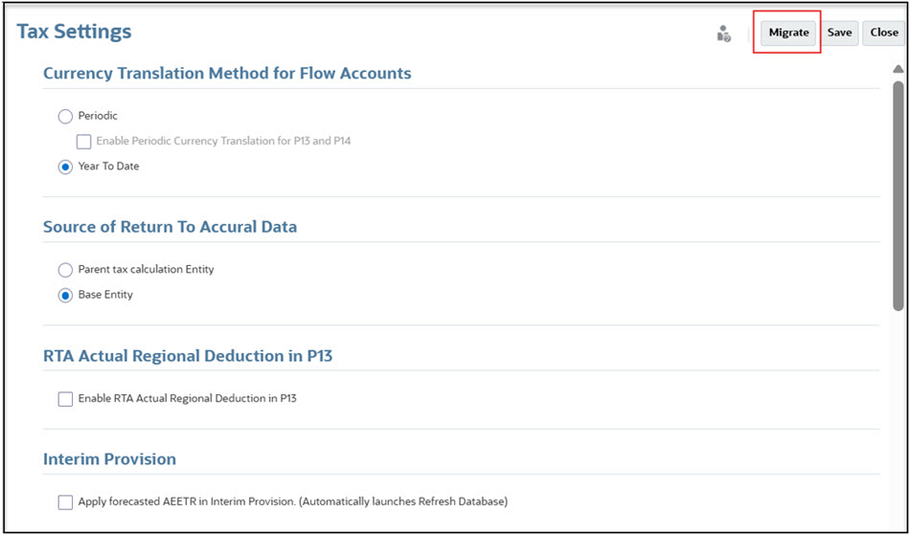This screenshot has height=535, width=910.
Task: Click the RTA Actual Regional Deduction in P13 heading
Action: 188,355
